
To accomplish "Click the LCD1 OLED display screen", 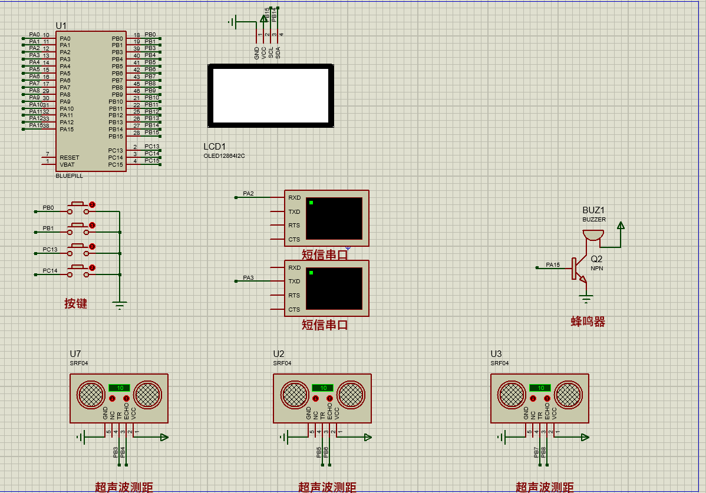I will [x=270, y=96].
